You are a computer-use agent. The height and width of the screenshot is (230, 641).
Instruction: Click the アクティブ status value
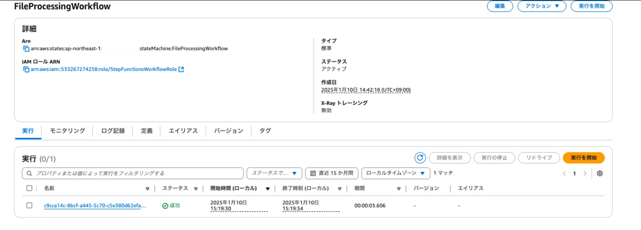tap(334, 69)
